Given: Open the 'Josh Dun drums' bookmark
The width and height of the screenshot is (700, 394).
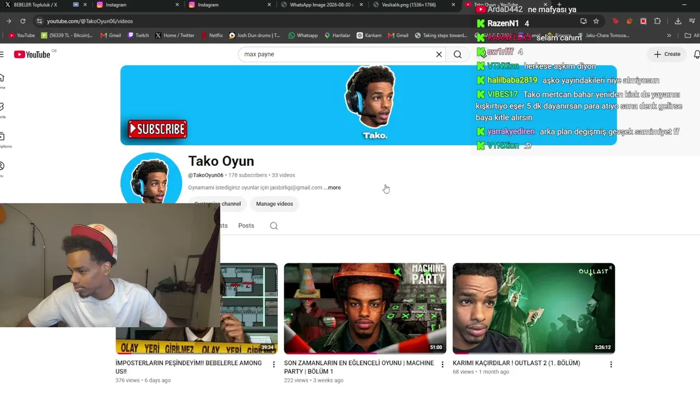Looking at the screenshot, I should click(x=254, y=36).
